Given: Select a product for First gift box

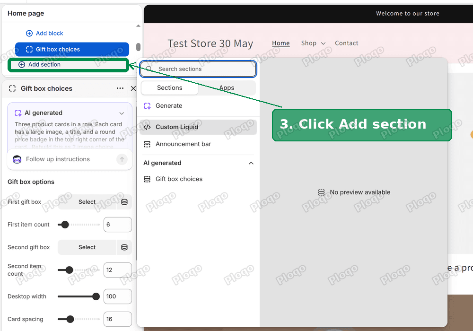Looking at the screenshot, I should click(x=87, y=202).
